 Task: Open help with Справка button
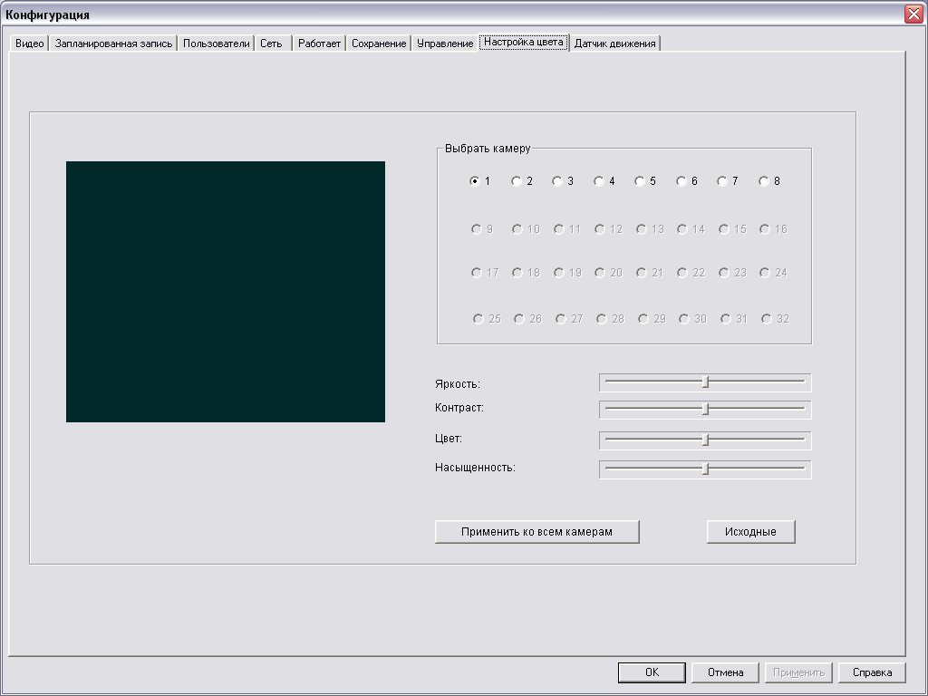pyautogui.click(x=872, y=672)
